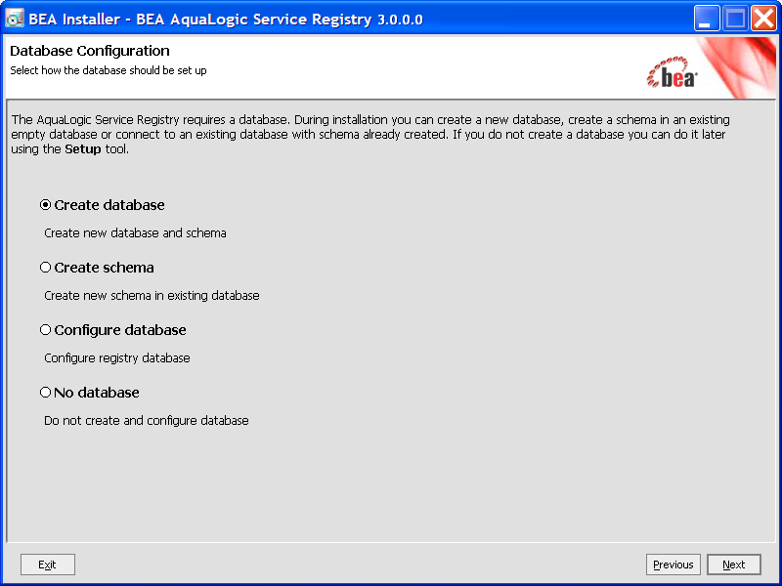Click 'Create new database and schema' description
The width and height of the screenshot is (782, 586).
[135, 233]
